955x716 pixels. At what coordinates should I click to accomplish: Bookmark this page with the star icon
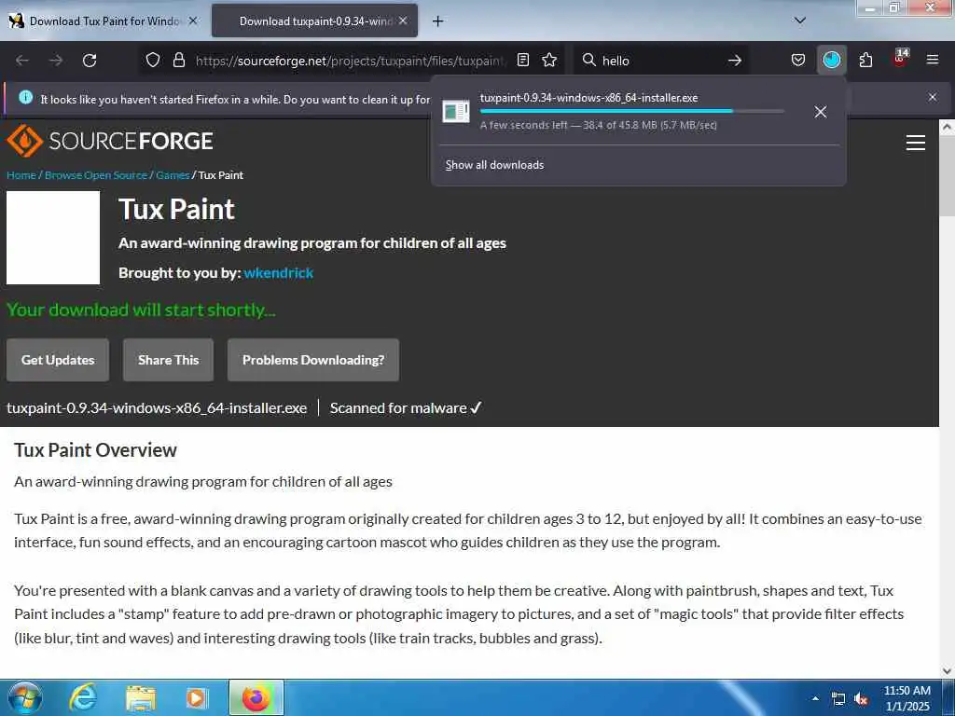pyautogui.click(x=549, y=60)
